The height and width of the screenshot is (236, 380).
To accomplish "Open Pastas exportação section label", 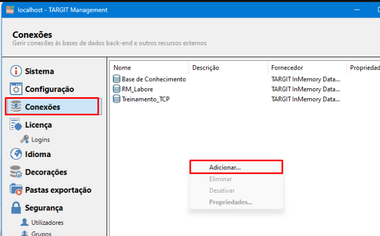I will (58, 190).
